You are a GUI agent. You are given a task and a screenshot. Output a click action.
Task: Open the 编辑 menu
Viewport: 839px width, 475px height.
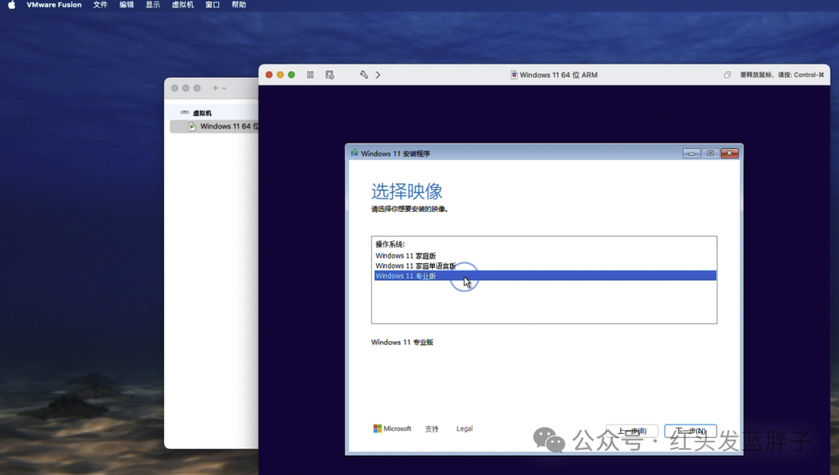tap(127, 5)
